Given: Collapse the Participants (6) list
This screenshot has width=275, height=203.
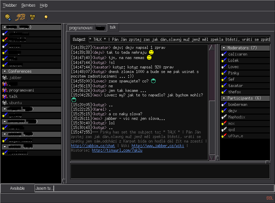Looking at the screenshot, I should click(x=224, y=98).
